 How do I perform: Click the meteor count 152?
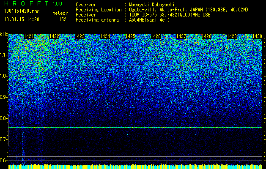[63, 19]
